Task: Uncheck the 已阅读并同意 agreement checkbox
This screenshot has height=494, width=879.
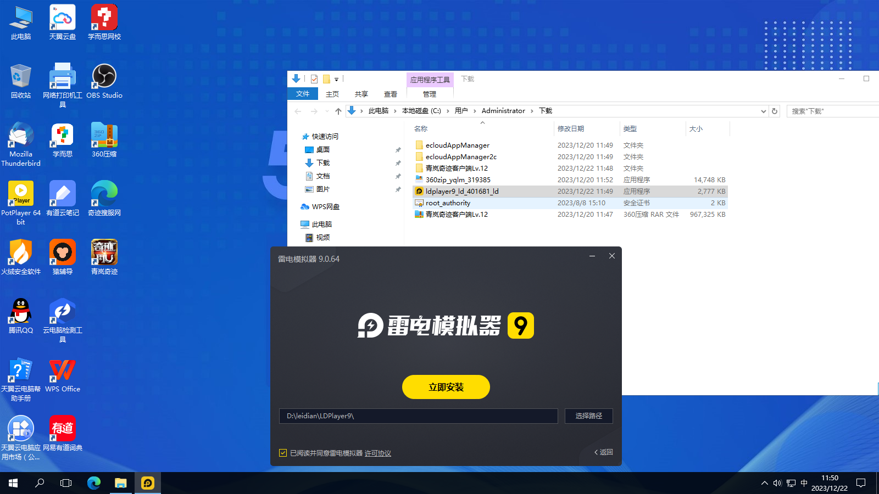Action: click(283, 453)
